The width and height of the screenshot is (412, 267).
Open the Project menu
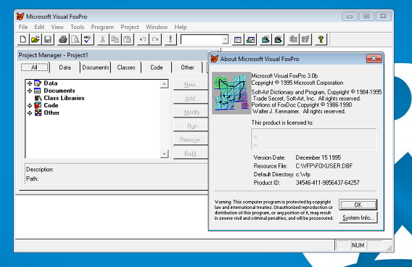point(130,27)
